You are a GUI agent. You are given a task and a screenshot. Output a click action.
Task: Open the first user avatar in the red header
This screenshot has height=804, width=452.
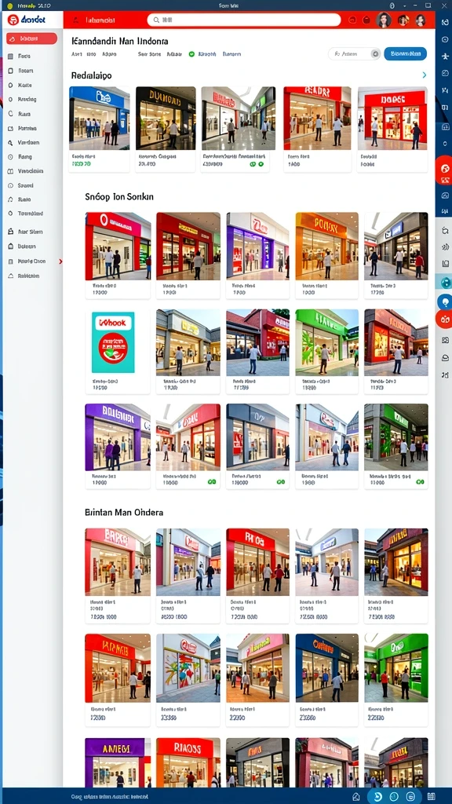384,20
